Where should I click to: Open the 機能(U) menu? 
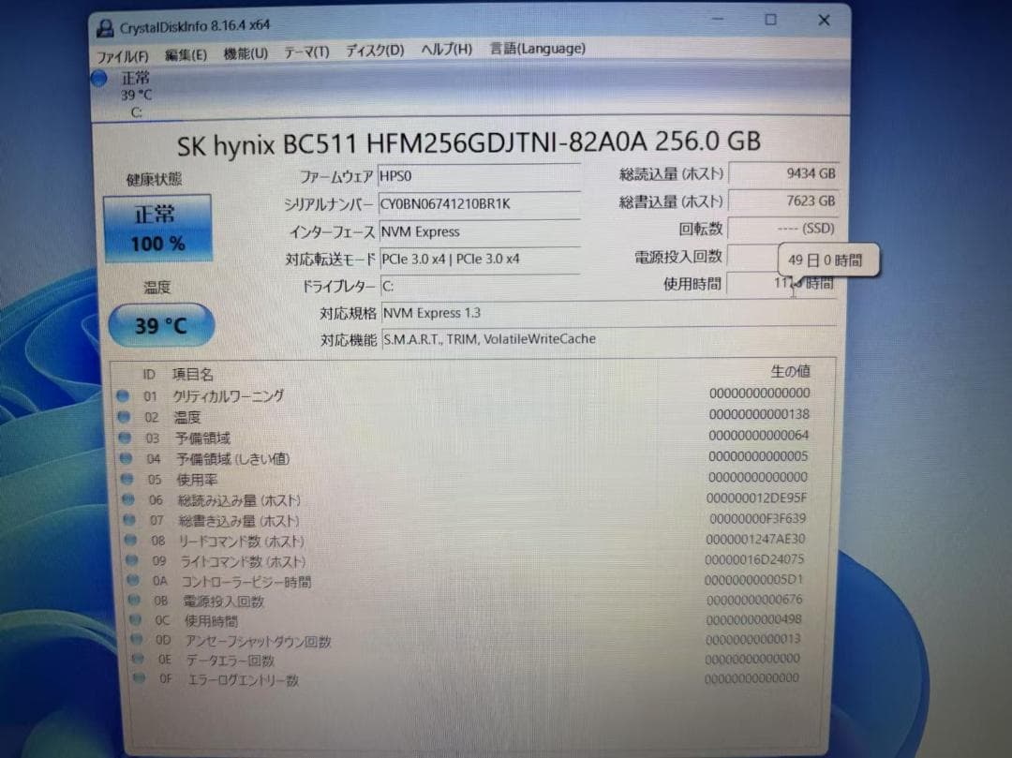click(245, 53)
